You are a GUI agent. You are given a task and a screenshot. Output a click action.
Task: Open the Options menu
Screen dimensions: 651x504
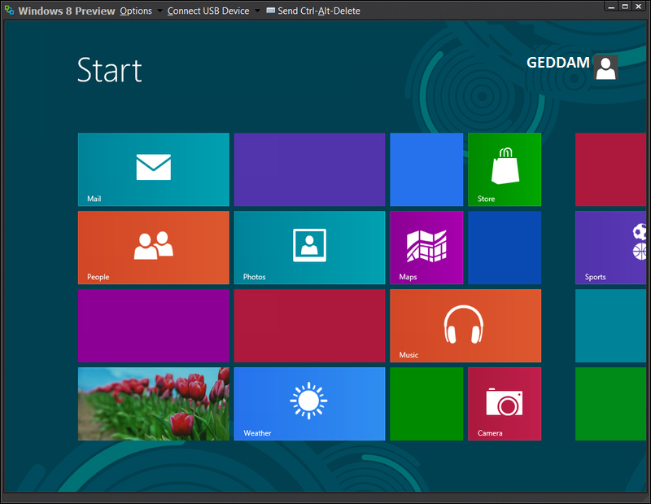(x=136, y=11)
